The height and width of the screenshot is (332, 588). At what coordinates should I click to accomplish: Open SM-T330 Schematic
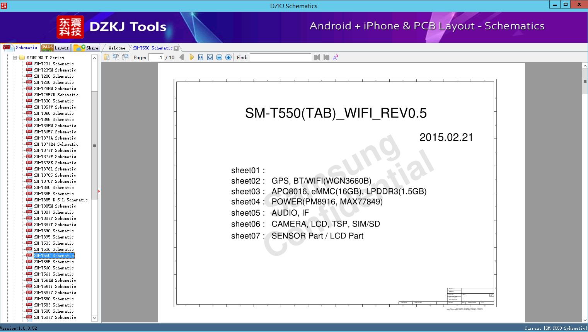(54, 101)
